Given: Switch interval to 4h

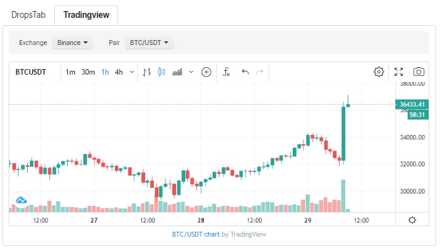Looking at the screenshot, I should (x=119, y=72).
